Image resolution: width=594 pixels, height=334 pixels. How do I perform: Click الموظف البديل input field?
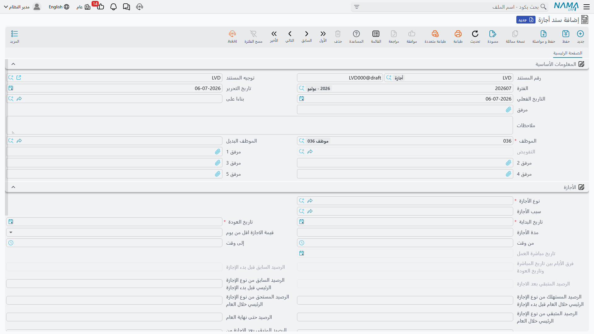[114, 141]
